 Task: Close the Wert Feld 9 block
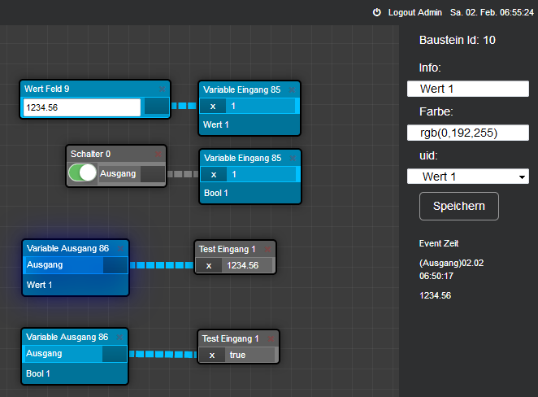pyautogui.click(x=162, y=89)
